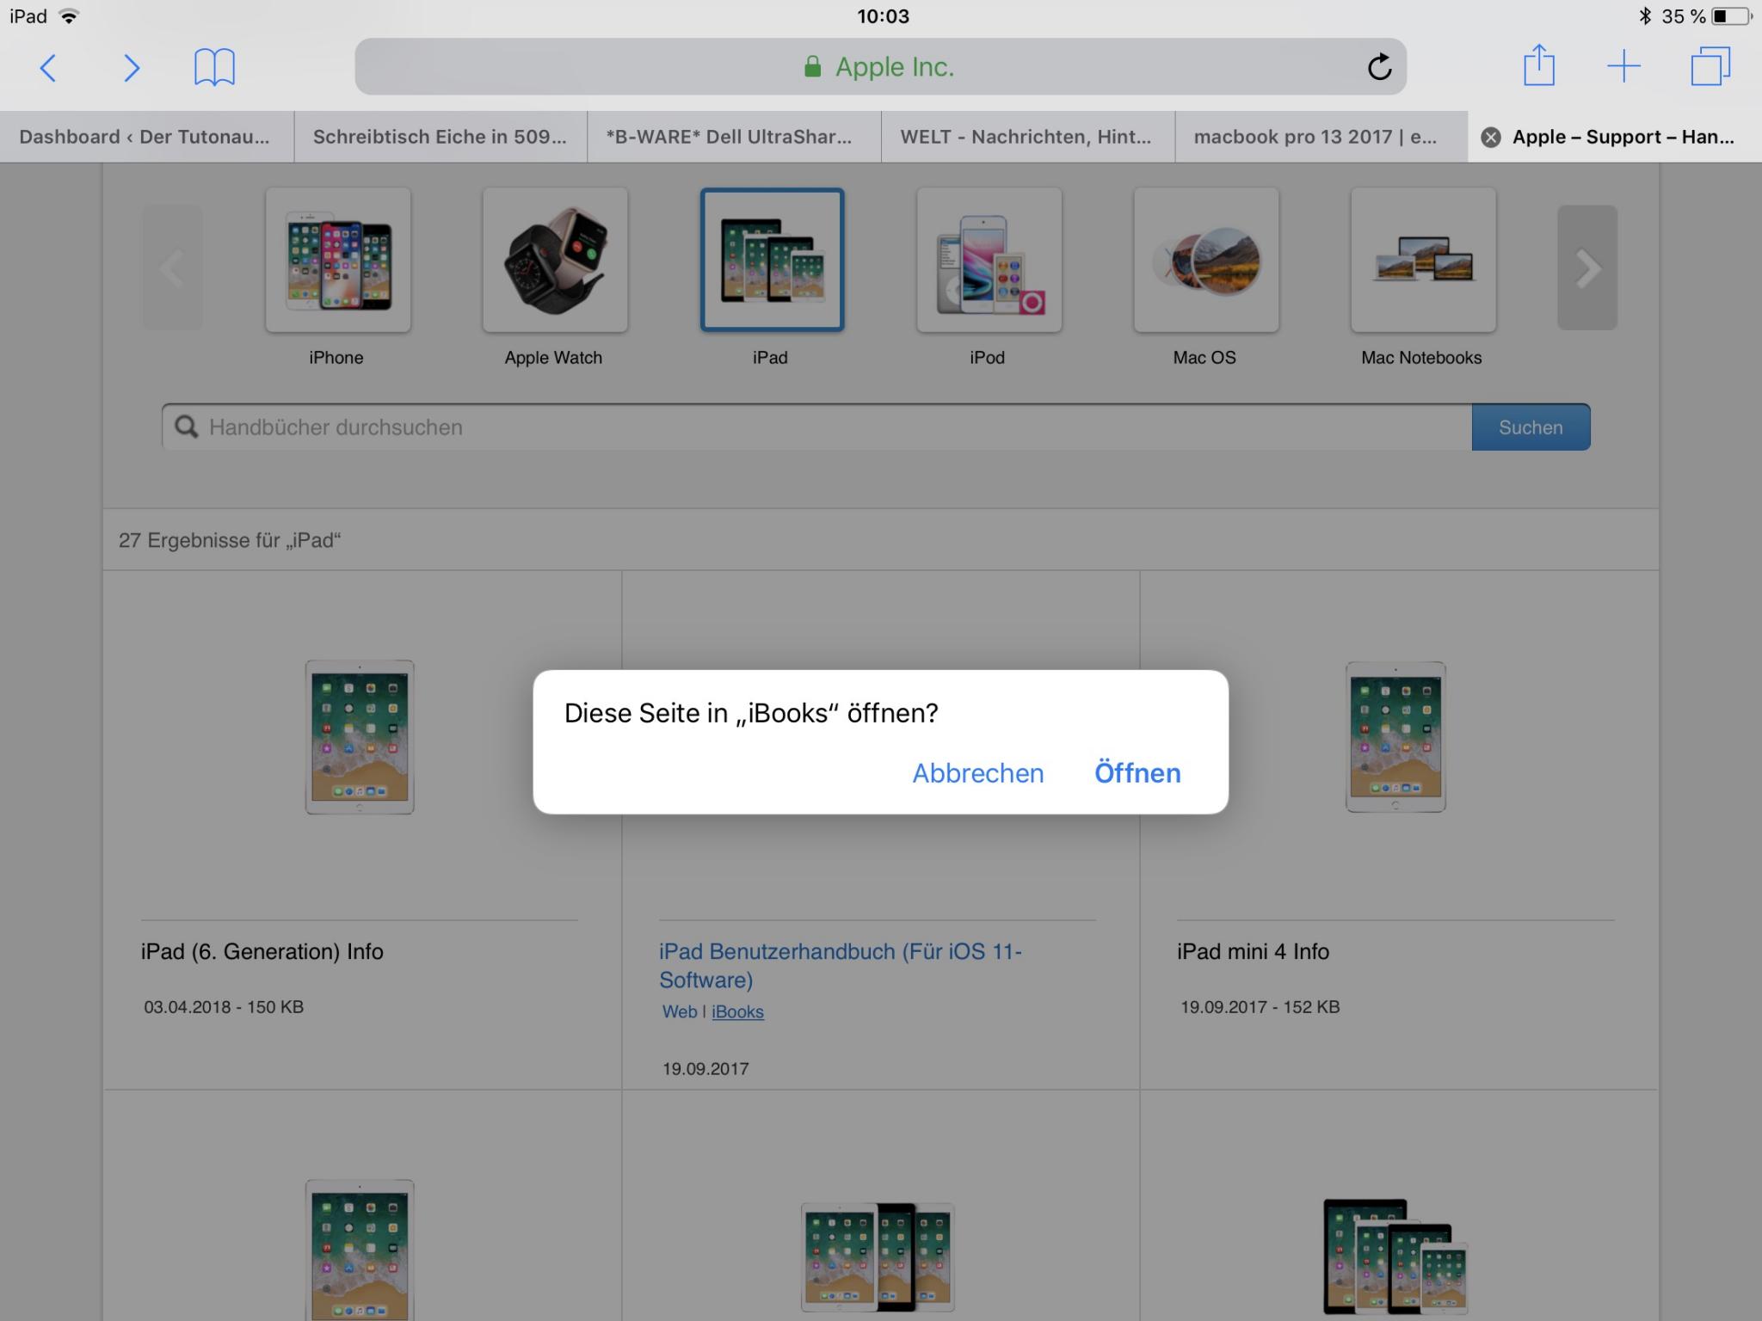
Task: Switch to macbook pro 13 2017 tab
Action: tap(1315, 137)
